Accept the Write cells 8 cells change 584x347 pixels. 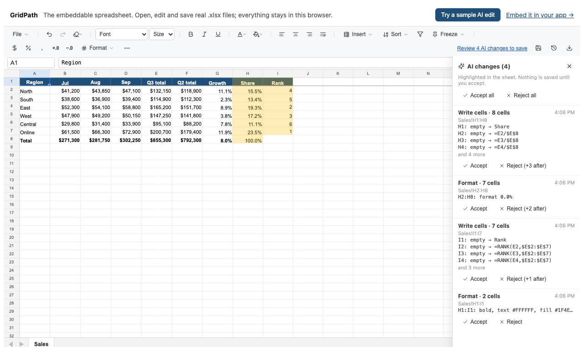(x=474, y=166)
